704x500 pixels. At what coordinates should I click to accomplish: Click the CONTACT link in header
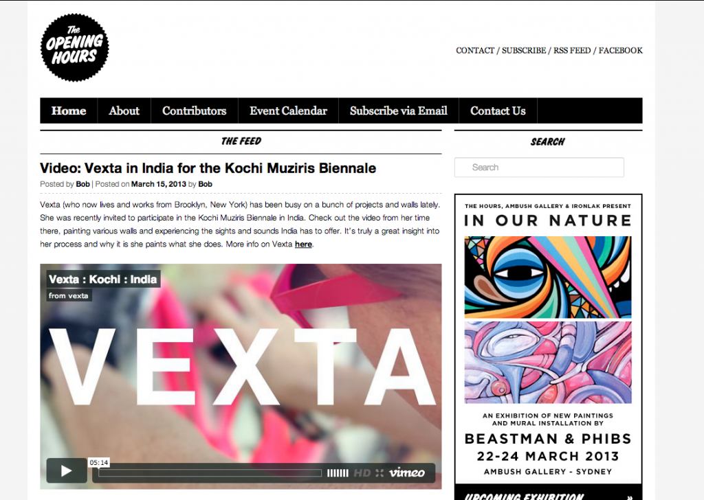(x=475, y=51)
